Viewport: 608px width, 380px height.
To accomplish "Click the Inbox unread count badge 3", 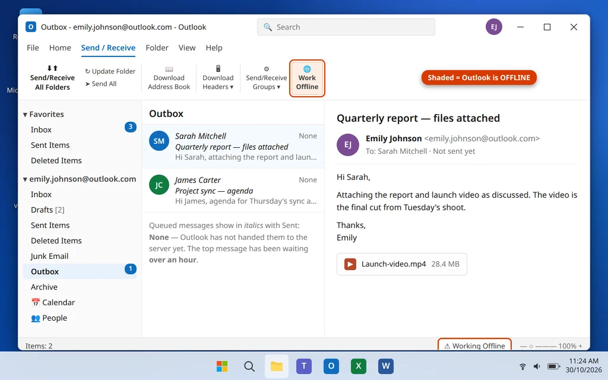I will [x=130, y=127].
